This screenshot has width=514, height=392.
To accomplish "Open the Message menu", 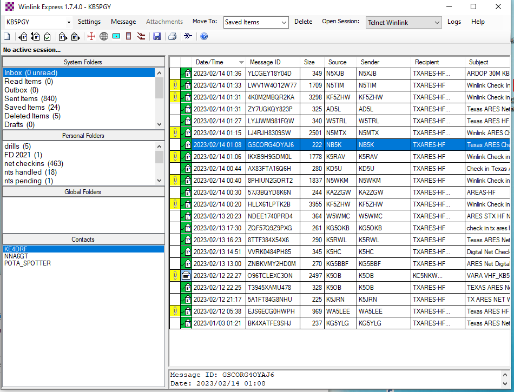I will [x=123, y=22].
